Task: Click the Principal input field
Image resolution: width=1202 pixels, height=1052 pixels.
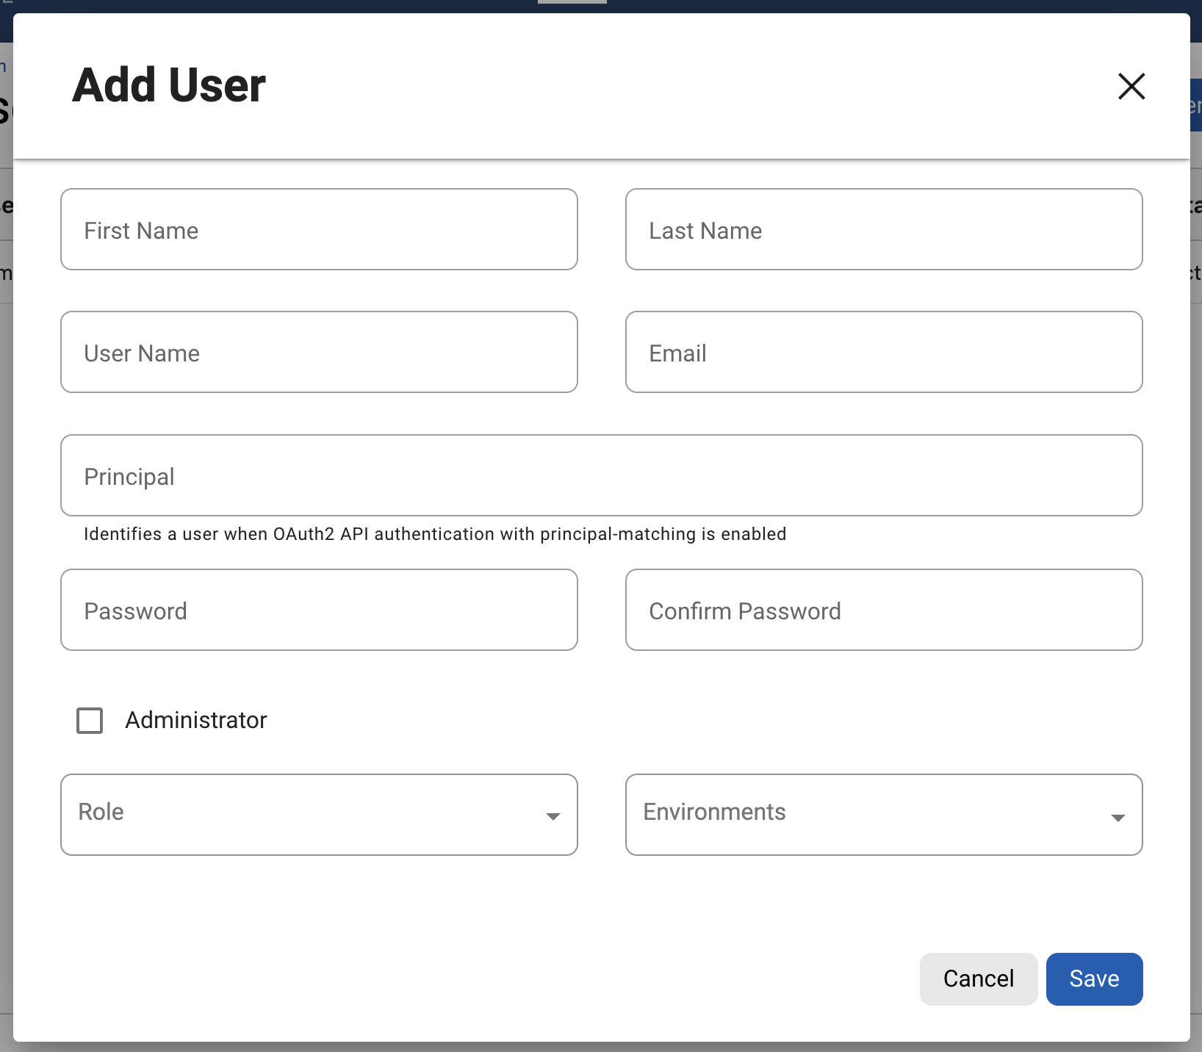Action: point(601,475)
